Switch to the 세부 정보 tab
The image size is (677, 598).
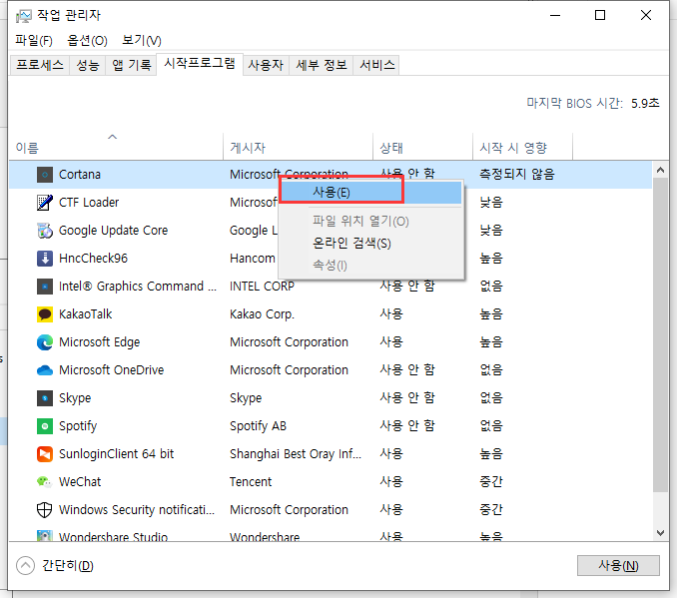coord(322,65)
